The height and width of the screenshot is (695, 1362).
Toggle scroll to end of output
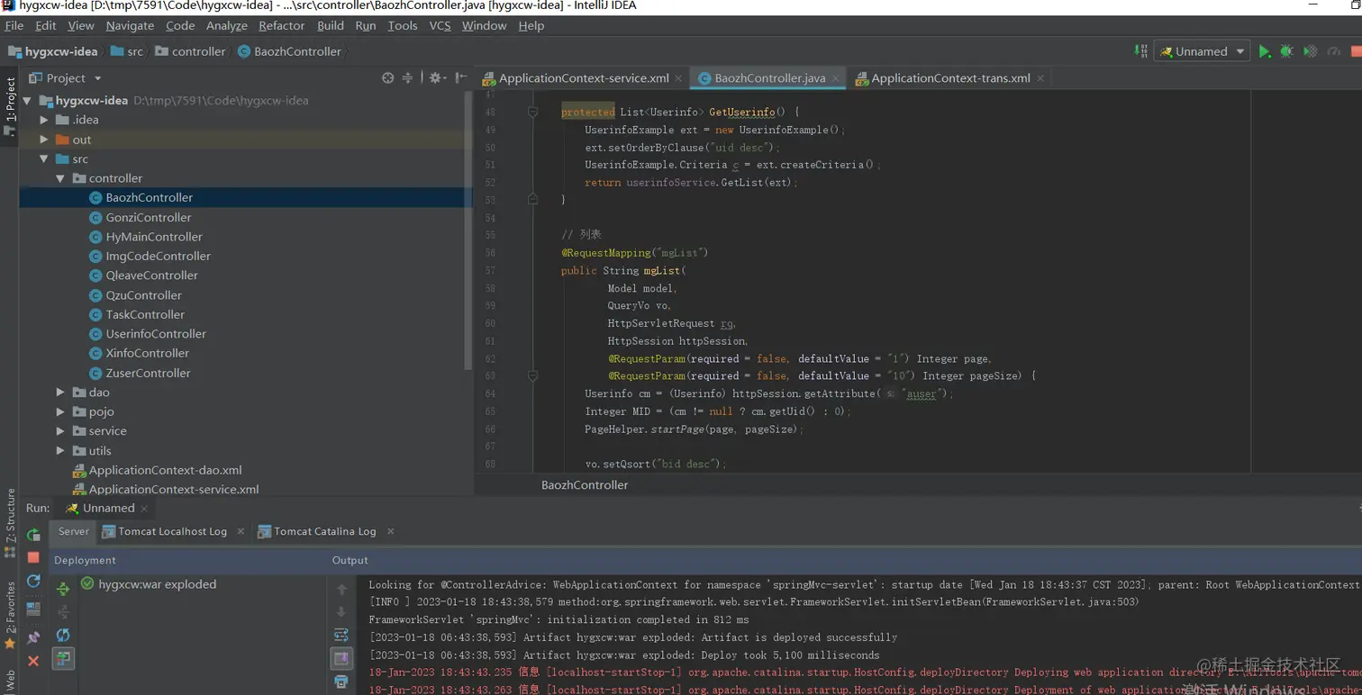(341, 659)
